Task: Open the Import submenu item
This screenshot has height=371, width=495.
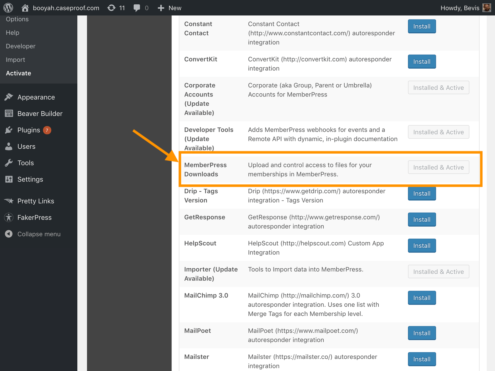Action: pos(15,60)
